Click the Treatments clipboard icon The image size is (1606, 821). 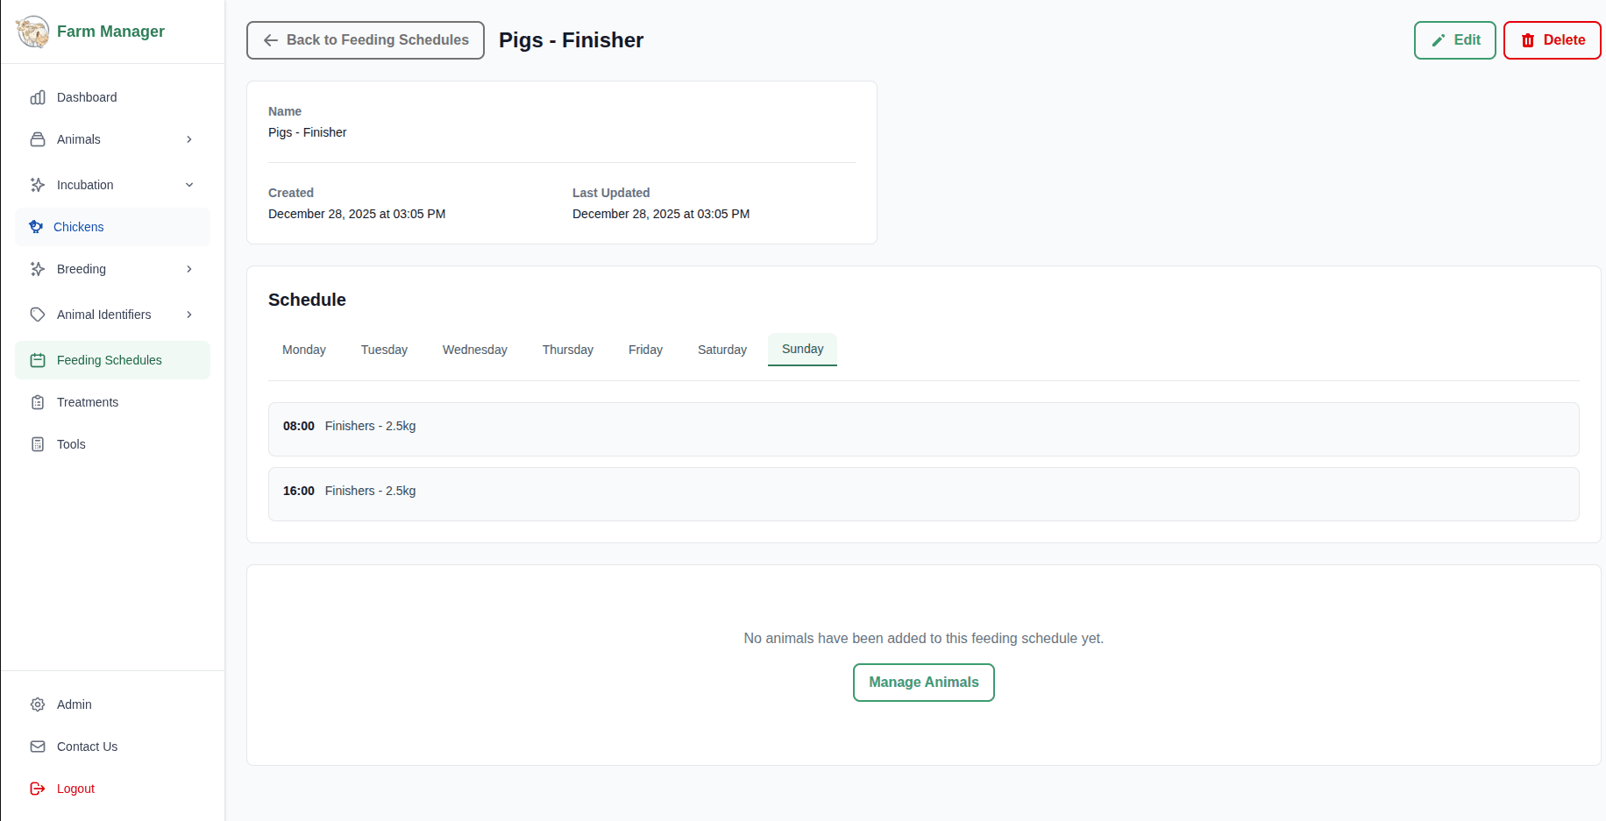tap(38, 402)
